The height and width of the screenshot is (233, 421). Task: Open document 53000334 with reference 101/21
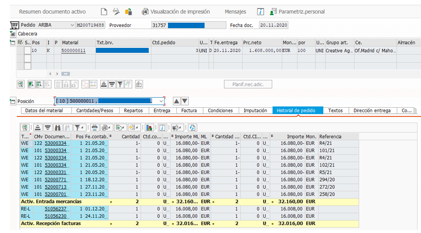55,151
